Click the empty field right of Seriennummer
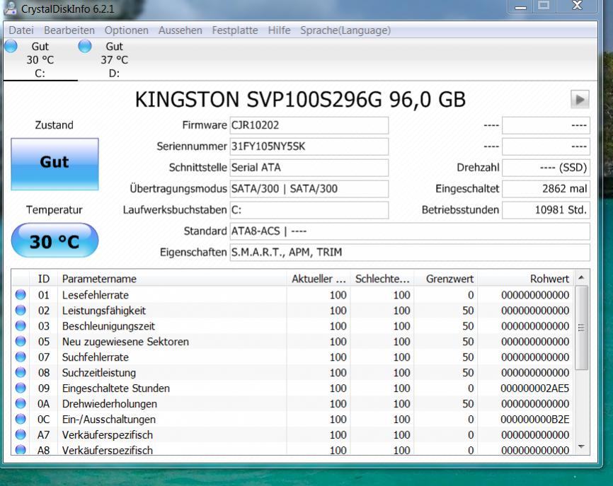This screenshot has width=613, height=486. point(546,146)
